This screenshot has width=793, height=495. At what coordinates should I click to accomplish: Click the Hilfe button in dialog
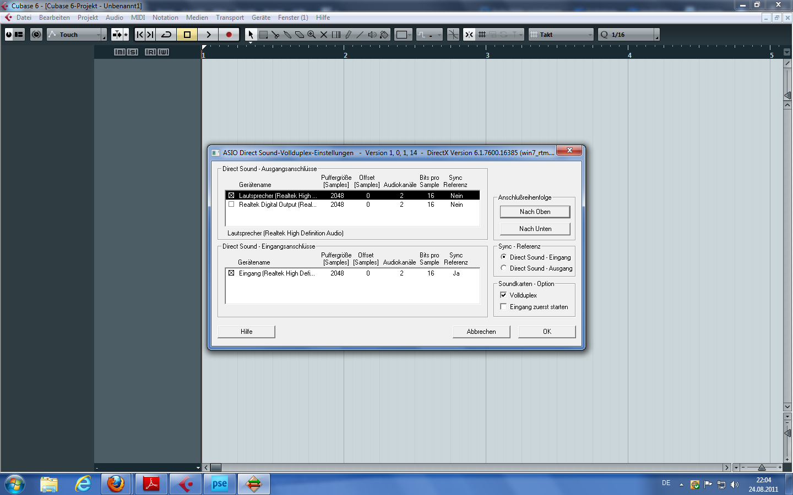pyautogui.click(x=246, y=332)
